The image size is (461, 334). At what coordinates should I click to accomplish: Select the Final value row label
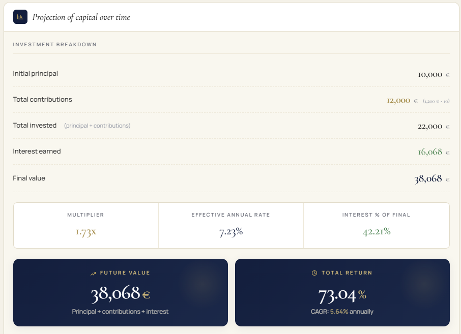point(29,178)
